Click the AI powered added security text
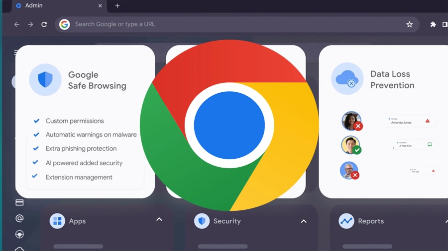The image size is (448, 251). [x=84, y=163]
